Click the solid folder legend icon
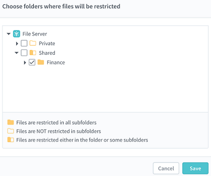Viewport: 211px width, 176px height. coord(11,122)
